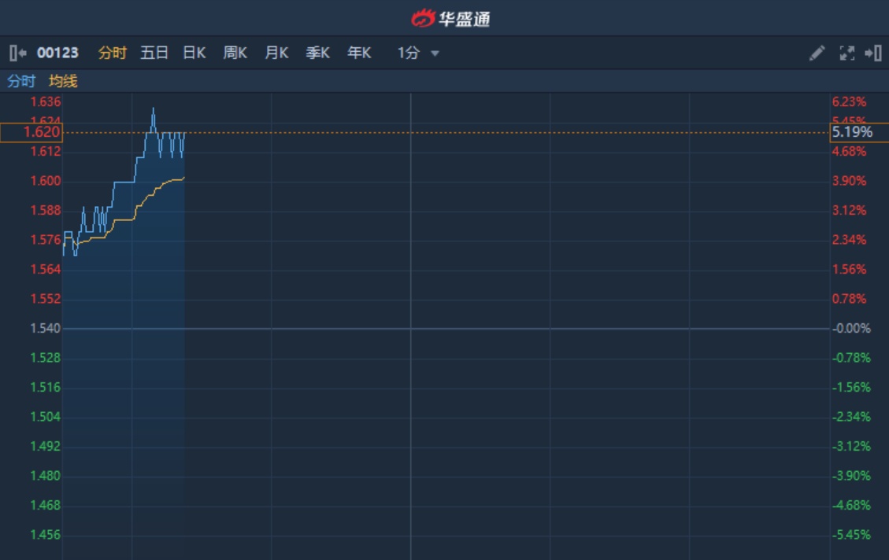
Task: Click the -0.78% percentage label
Action: [x=851, y=358]
